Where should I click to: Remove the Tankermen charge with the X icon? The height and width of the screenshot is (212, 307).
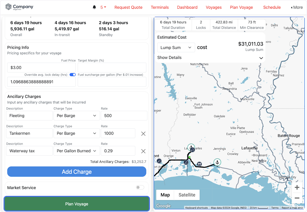click(143, 133)
